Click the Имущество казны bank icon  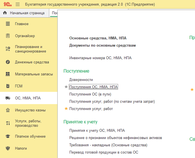[x=8, y=110]
